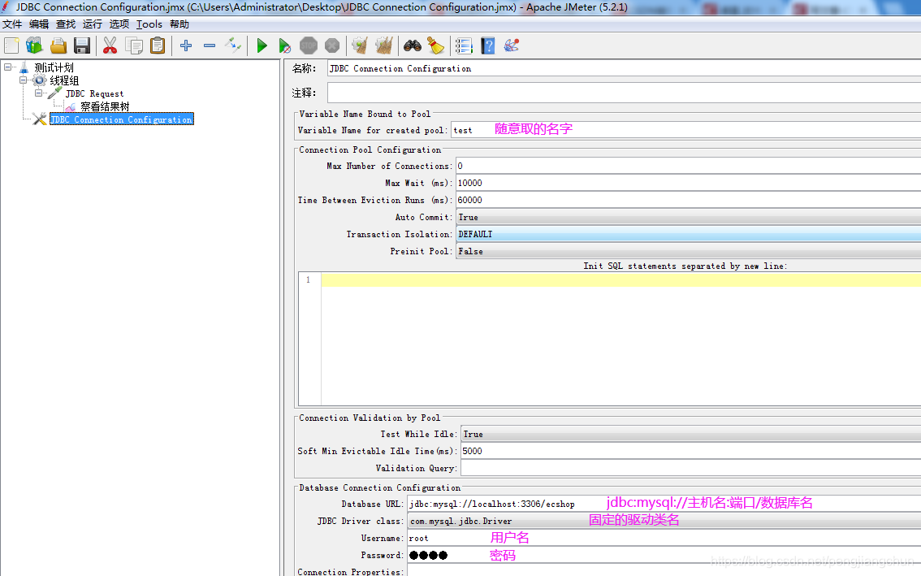This screenshot has width=921, height=576.
Task: Click Time Between Eviction Runs field
Action: 689,201
